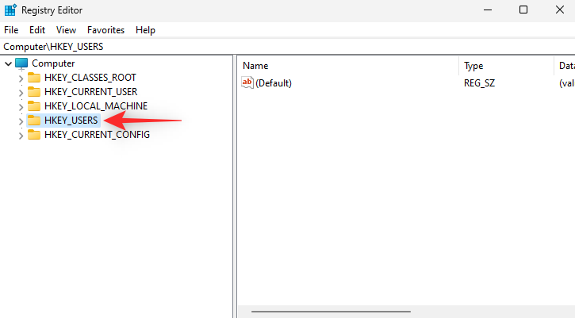Click the HKEY_CLASSES_ROOT folder icon

tap(34, 78)
